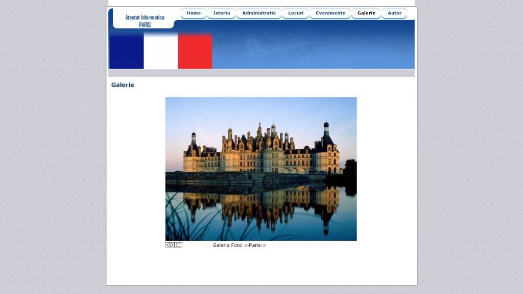Viewport: 523px width, 294px height.
Task: Click the active Galerie tab
Action: click(x=366, y=13)
